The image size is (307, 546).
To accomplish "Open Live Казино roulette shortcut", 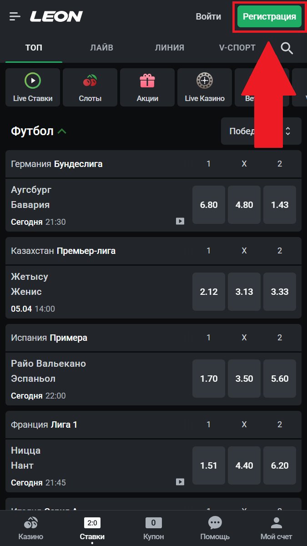I will coord(205,87).
